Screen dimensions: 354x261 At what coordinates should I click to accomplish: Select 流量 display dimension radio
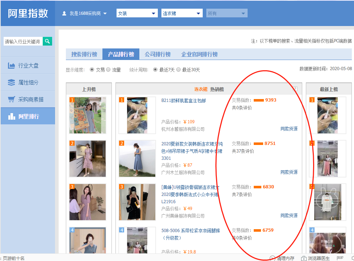108,69
